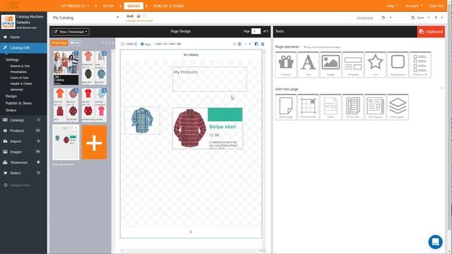
Task: Open Design under Catalog Edit
Action: [11, 96]
